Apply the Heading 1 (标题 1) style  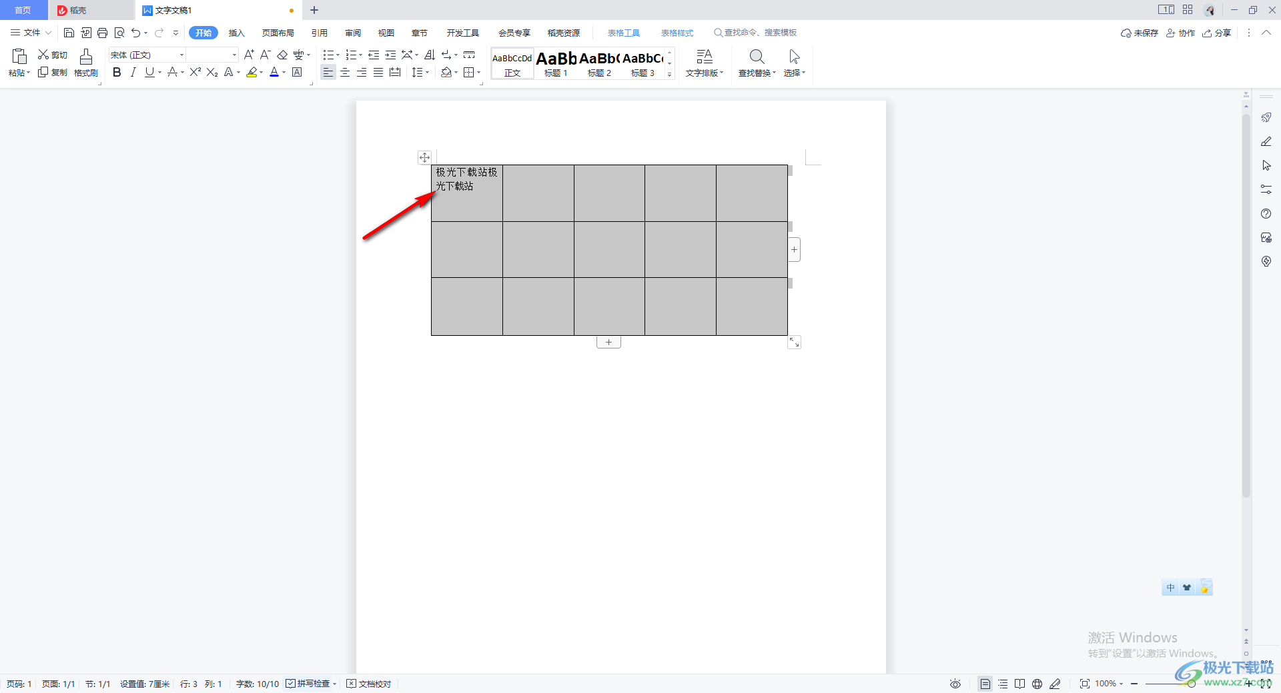[556, 63]
